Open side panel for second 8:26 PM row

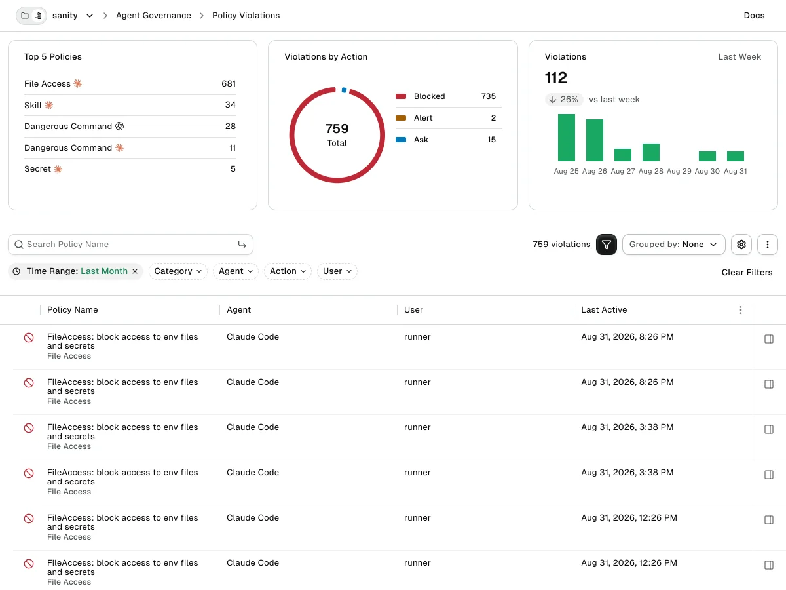click(769, 384)
